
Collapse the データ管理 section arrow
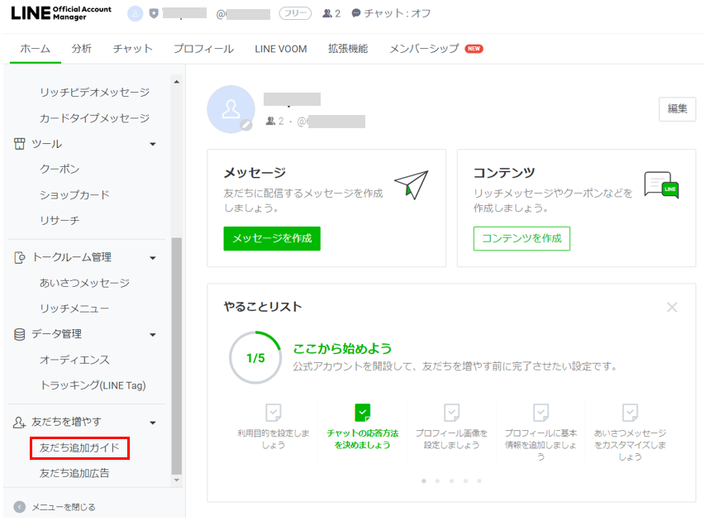click(153, 335)
